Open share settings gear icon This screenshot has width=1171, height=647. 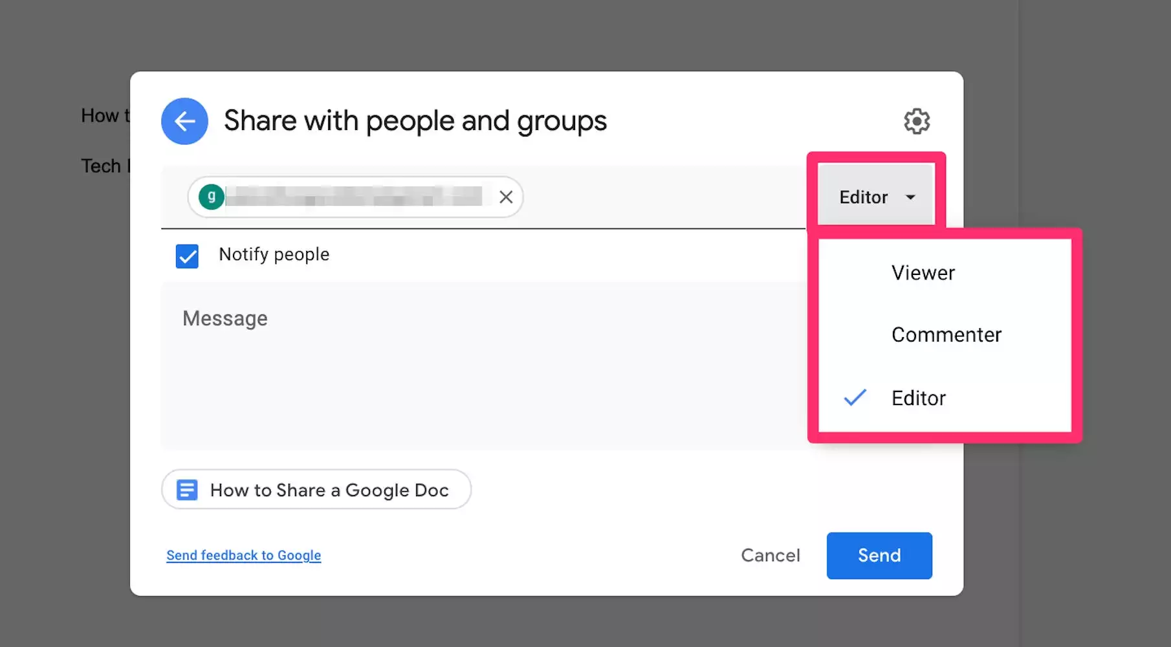point(916,121)
